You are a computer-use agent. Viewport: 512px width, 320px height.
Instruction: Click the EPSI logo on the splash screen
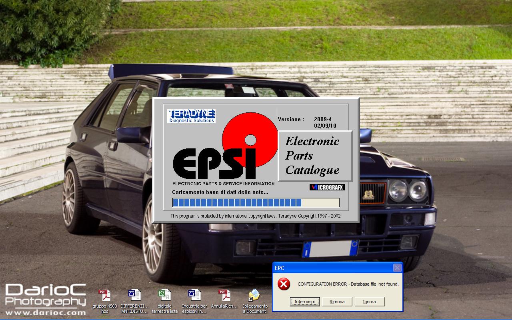(x=214, y=163)
